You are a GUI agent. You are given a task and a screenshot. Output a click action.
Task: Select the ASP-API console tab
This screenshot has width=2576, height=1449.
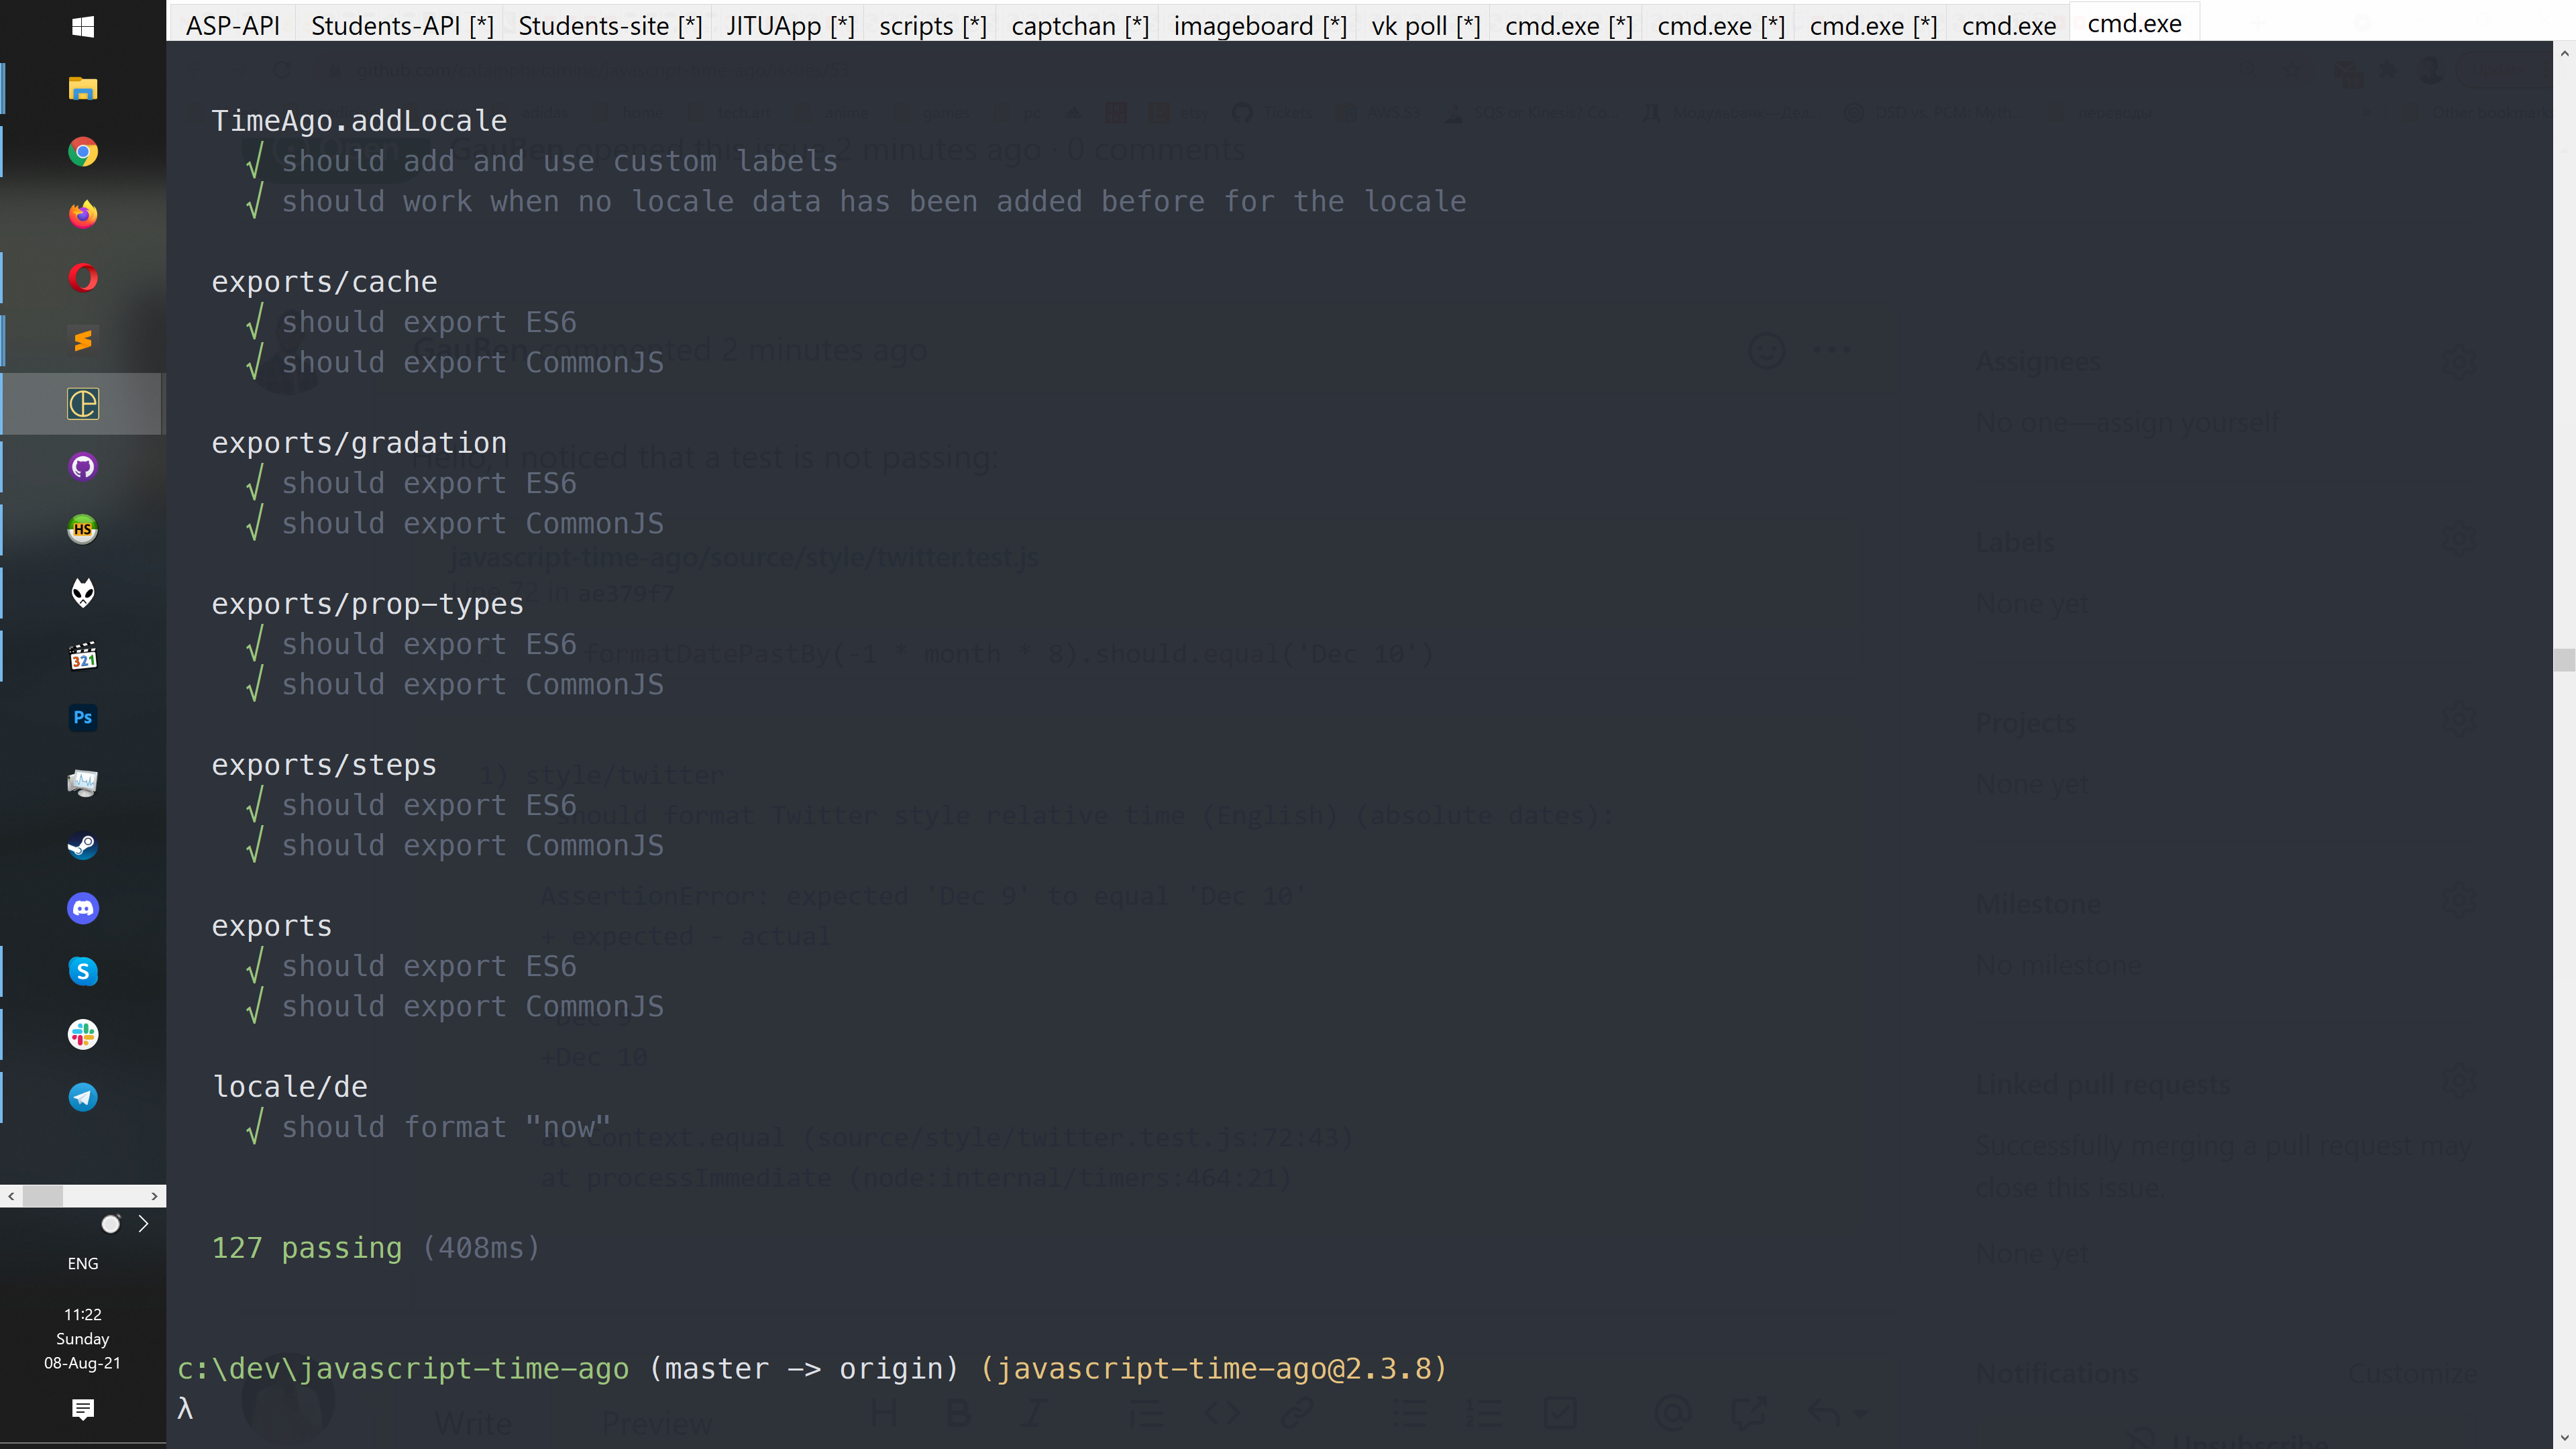(232, 25)
